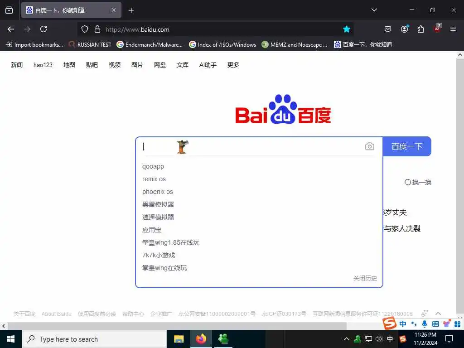
Task: Click the Windows taskbar search box
Action: pos(94,339)
